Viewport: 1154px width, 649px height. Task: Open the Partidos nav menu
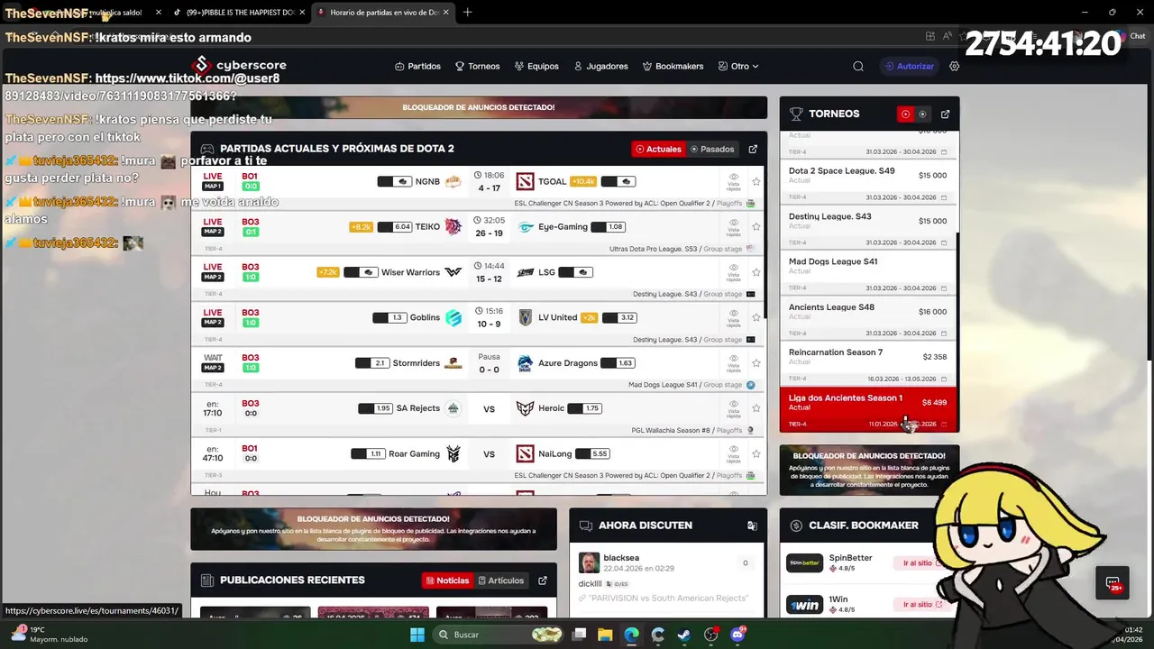(417, 66)
